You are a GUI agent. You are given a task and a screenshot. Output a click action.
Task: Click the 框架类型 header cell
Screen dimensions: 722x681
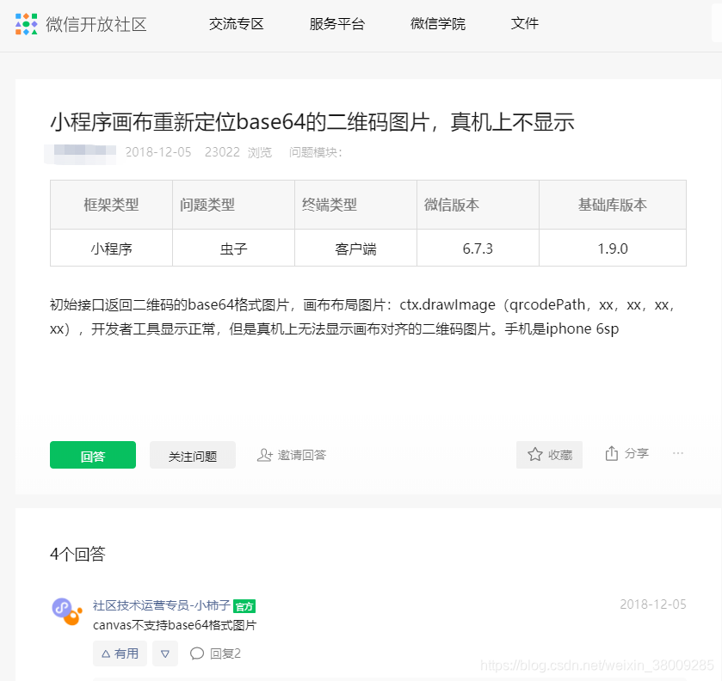pos(111,205)
